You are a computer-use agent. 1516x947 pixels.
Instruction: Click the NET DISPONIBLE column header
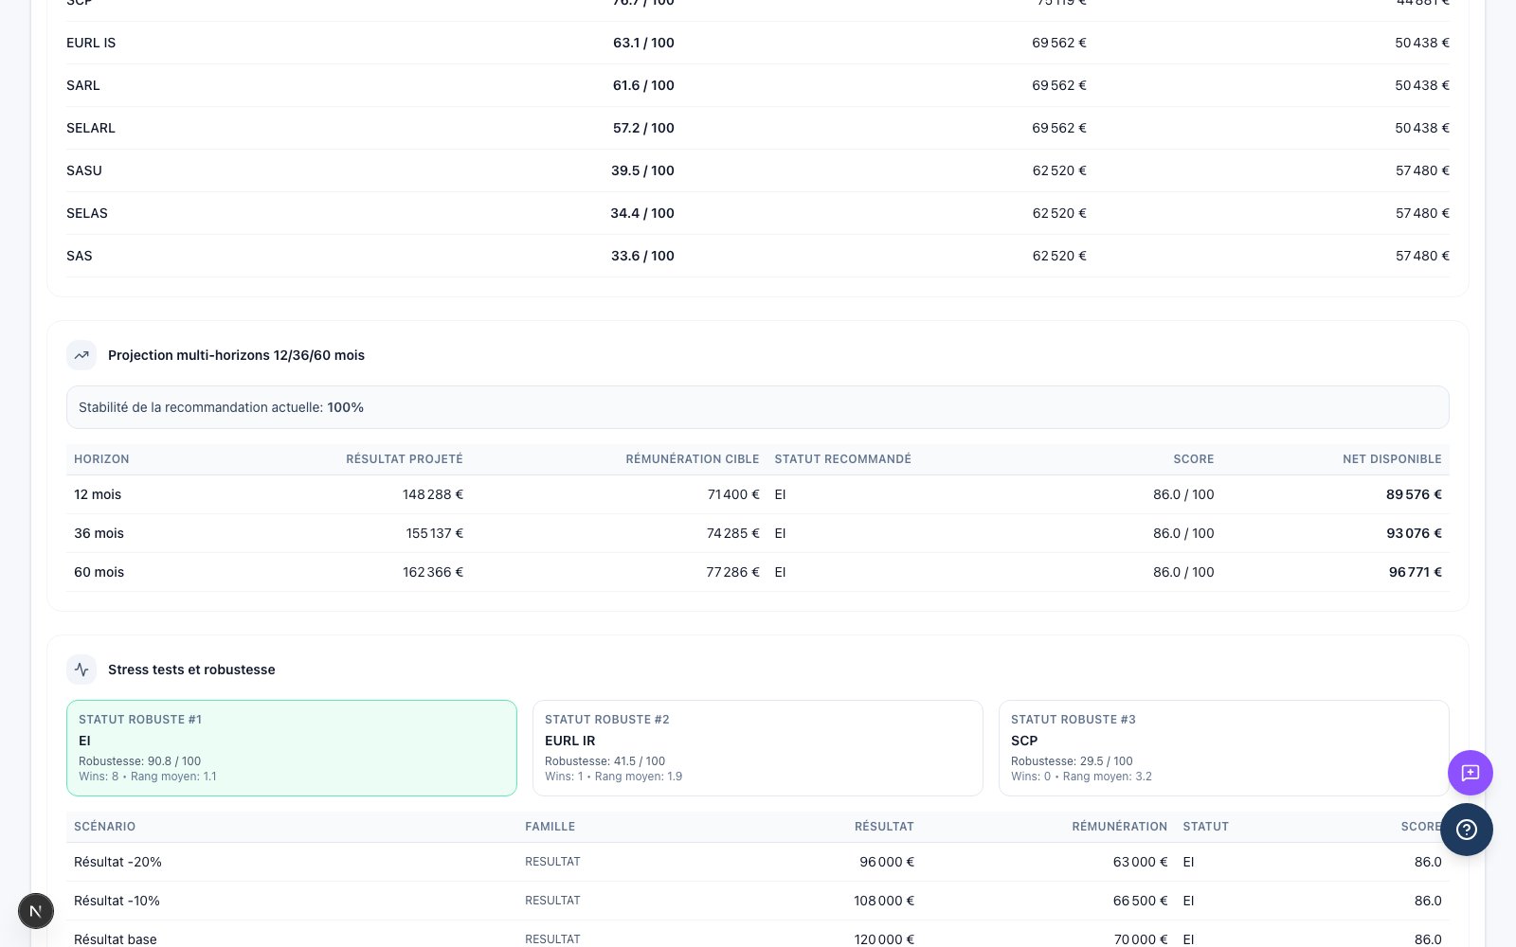[1392, 459]
